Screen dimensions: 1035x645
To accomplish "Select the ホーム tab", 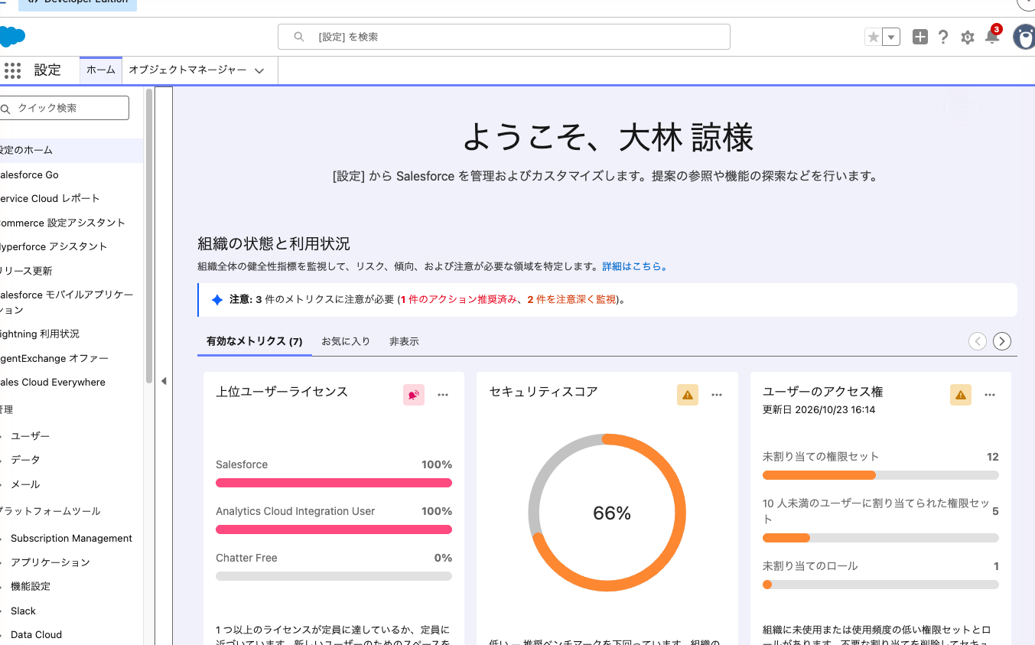I will tap(101, 70).
